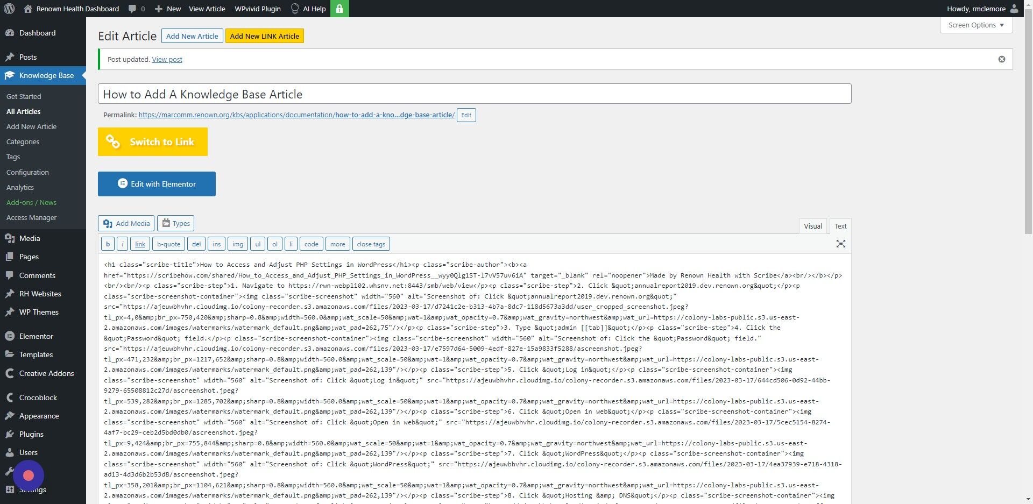The height and width of the screenshot is (504, 1033).
Task: Dismiss the Post updated notice
Action: click(1002, 59)
